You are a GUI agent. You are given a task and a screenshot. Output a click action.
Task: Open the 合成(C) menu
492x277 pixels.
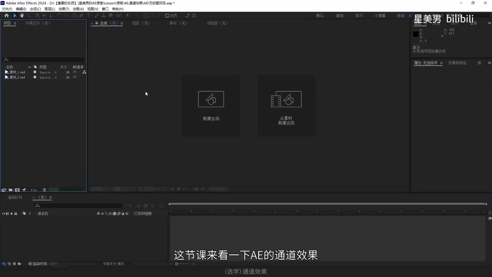coord(35,9)
